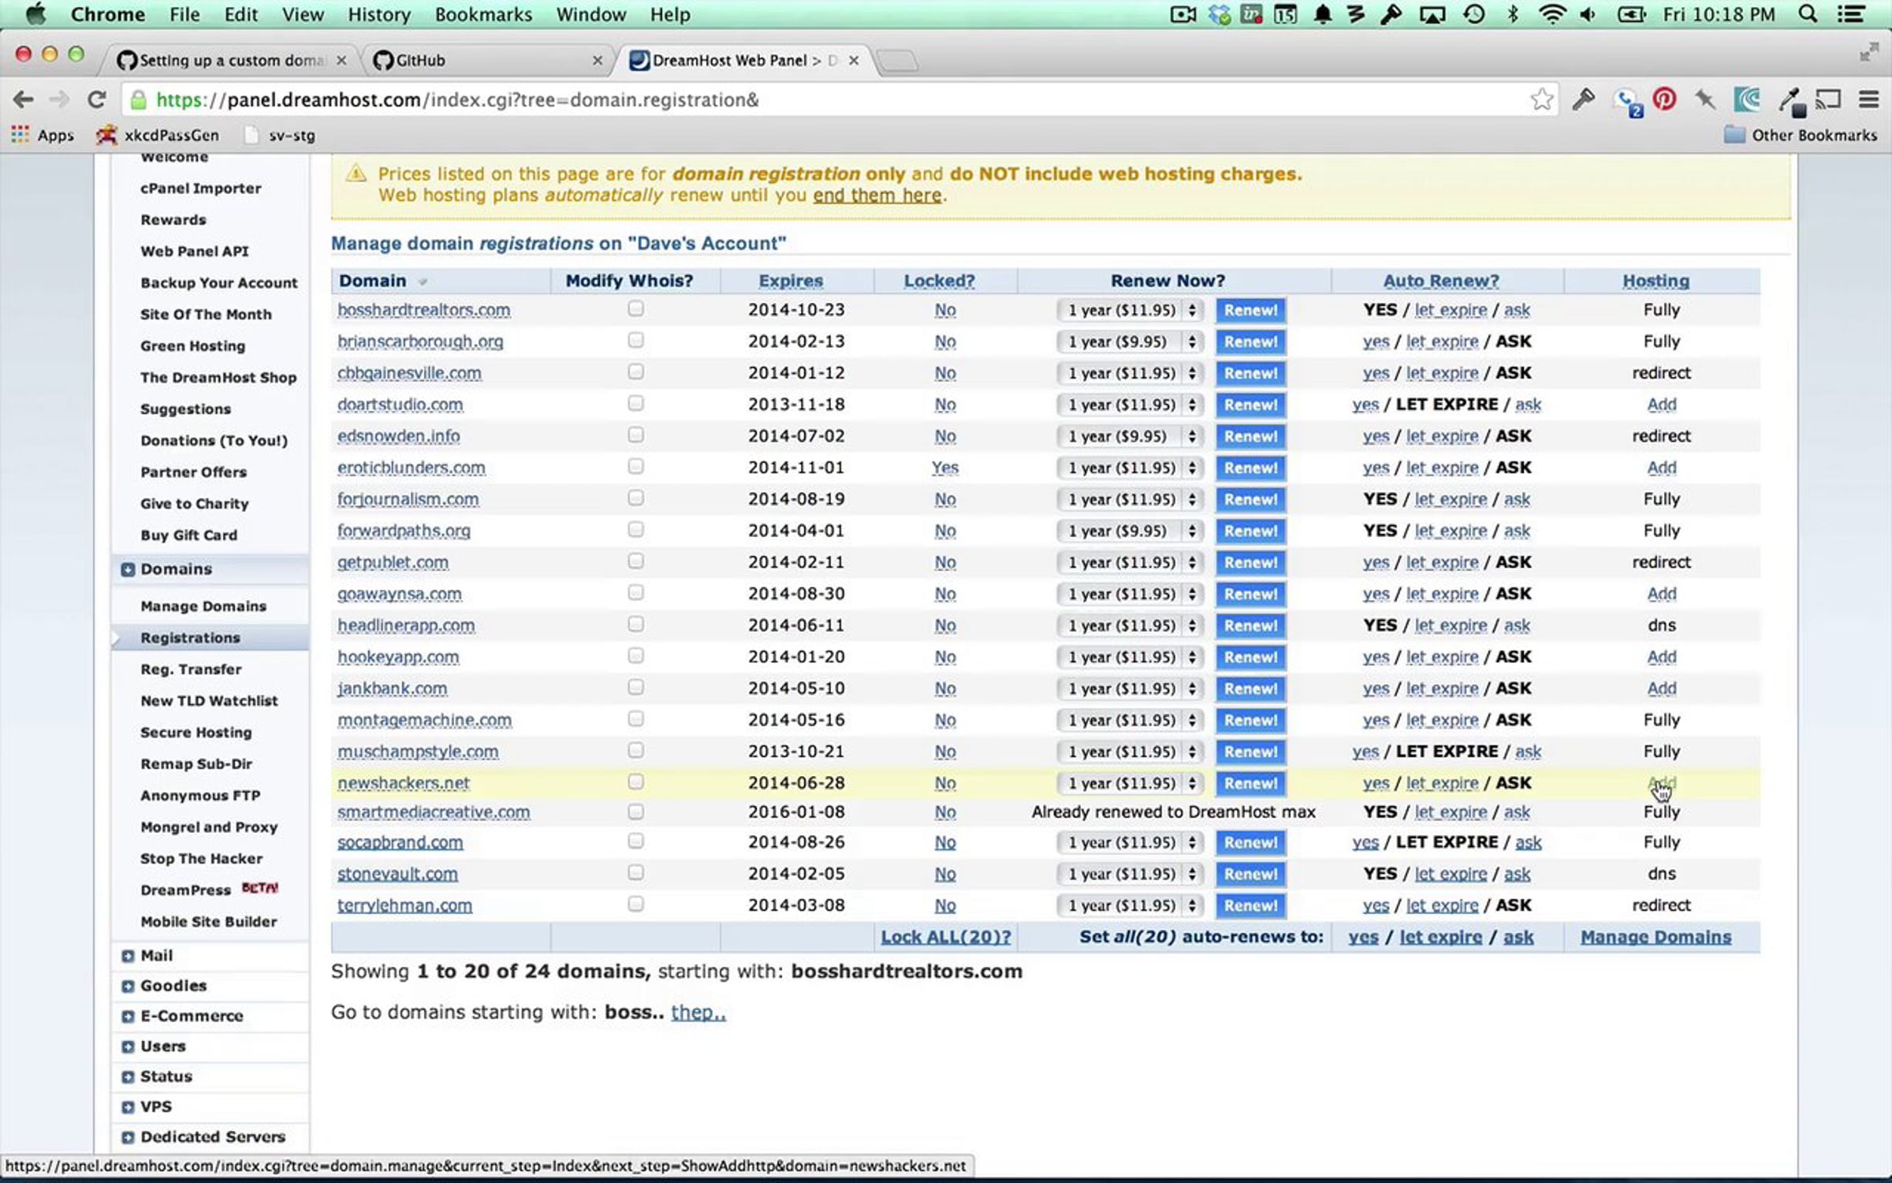Image resolution: width=1892 pixels, height=1183 pixels.
Task: Open the renewal period dropdown for edsnowden.info
Action: 1130,436
